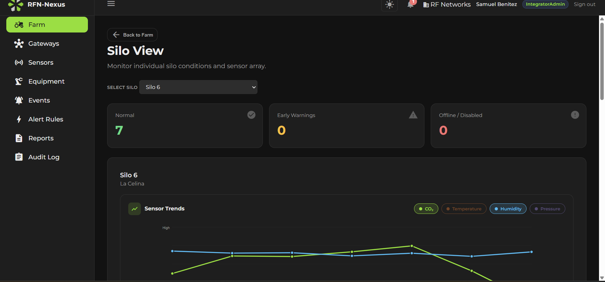Click the Silo View heading

coord(135,51)
